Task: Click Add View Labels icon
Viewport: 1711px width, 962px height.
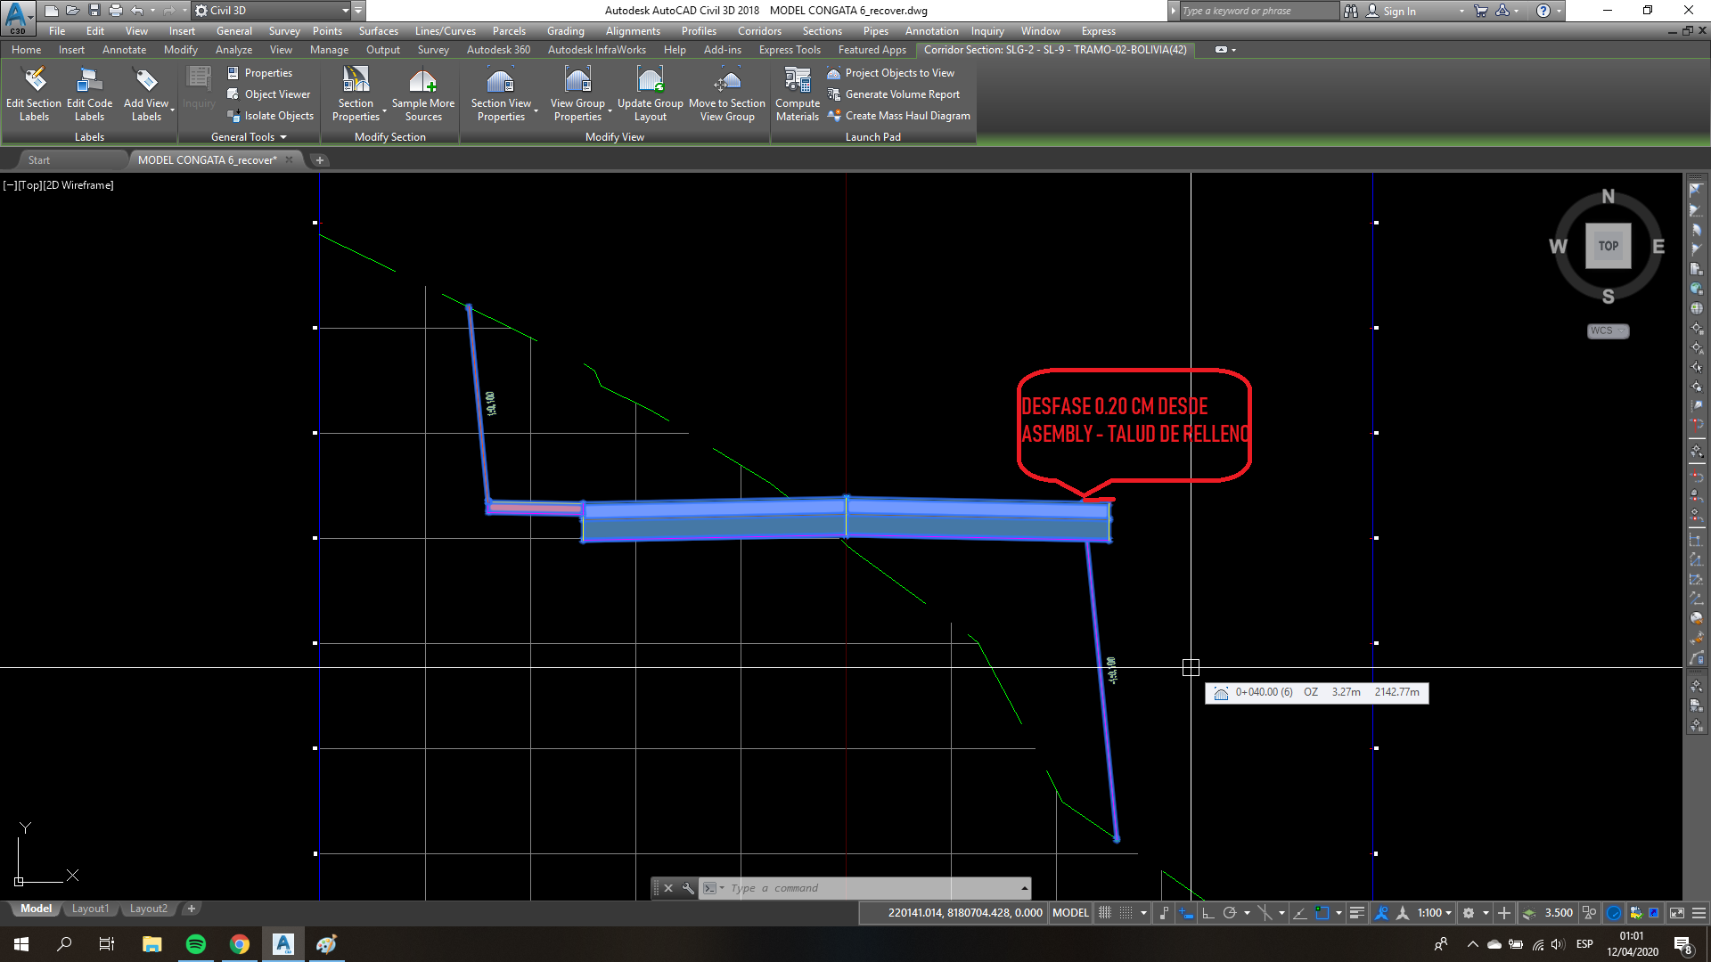Action: (x=146, y=82)
